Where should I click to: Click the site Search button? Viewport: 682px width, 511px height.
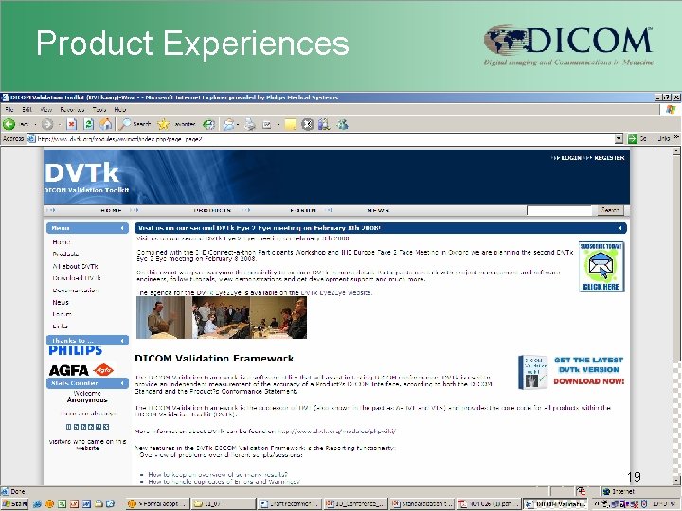(x=610, y=210)
